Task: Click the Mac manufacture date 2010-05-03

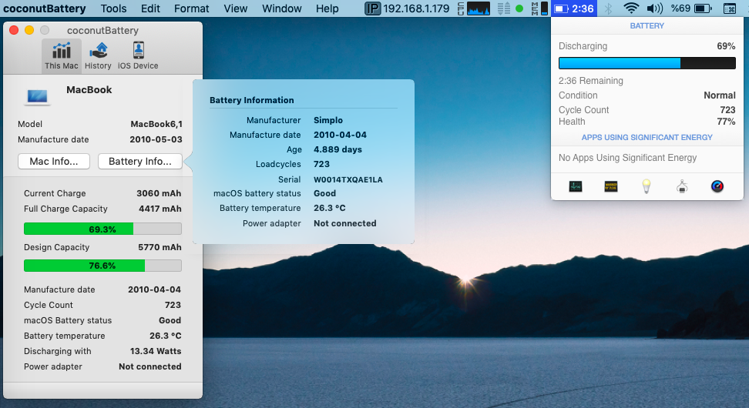Action: pos(156,139)
